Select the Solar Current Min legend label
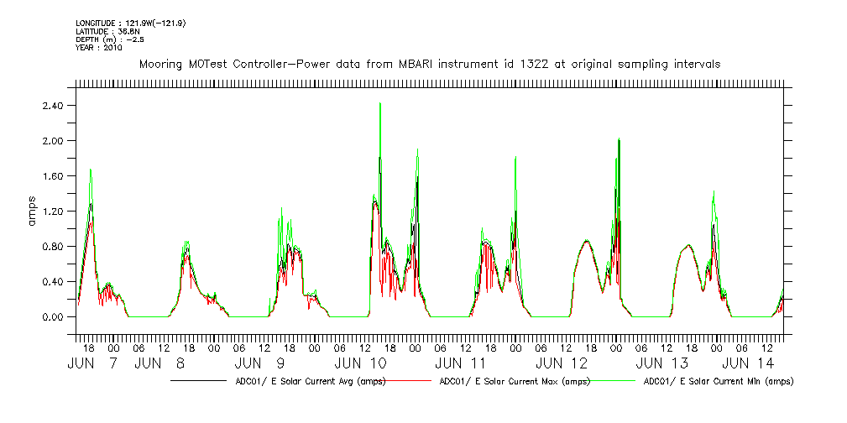The width and height of the screenshot is (847, 423). 718,381
